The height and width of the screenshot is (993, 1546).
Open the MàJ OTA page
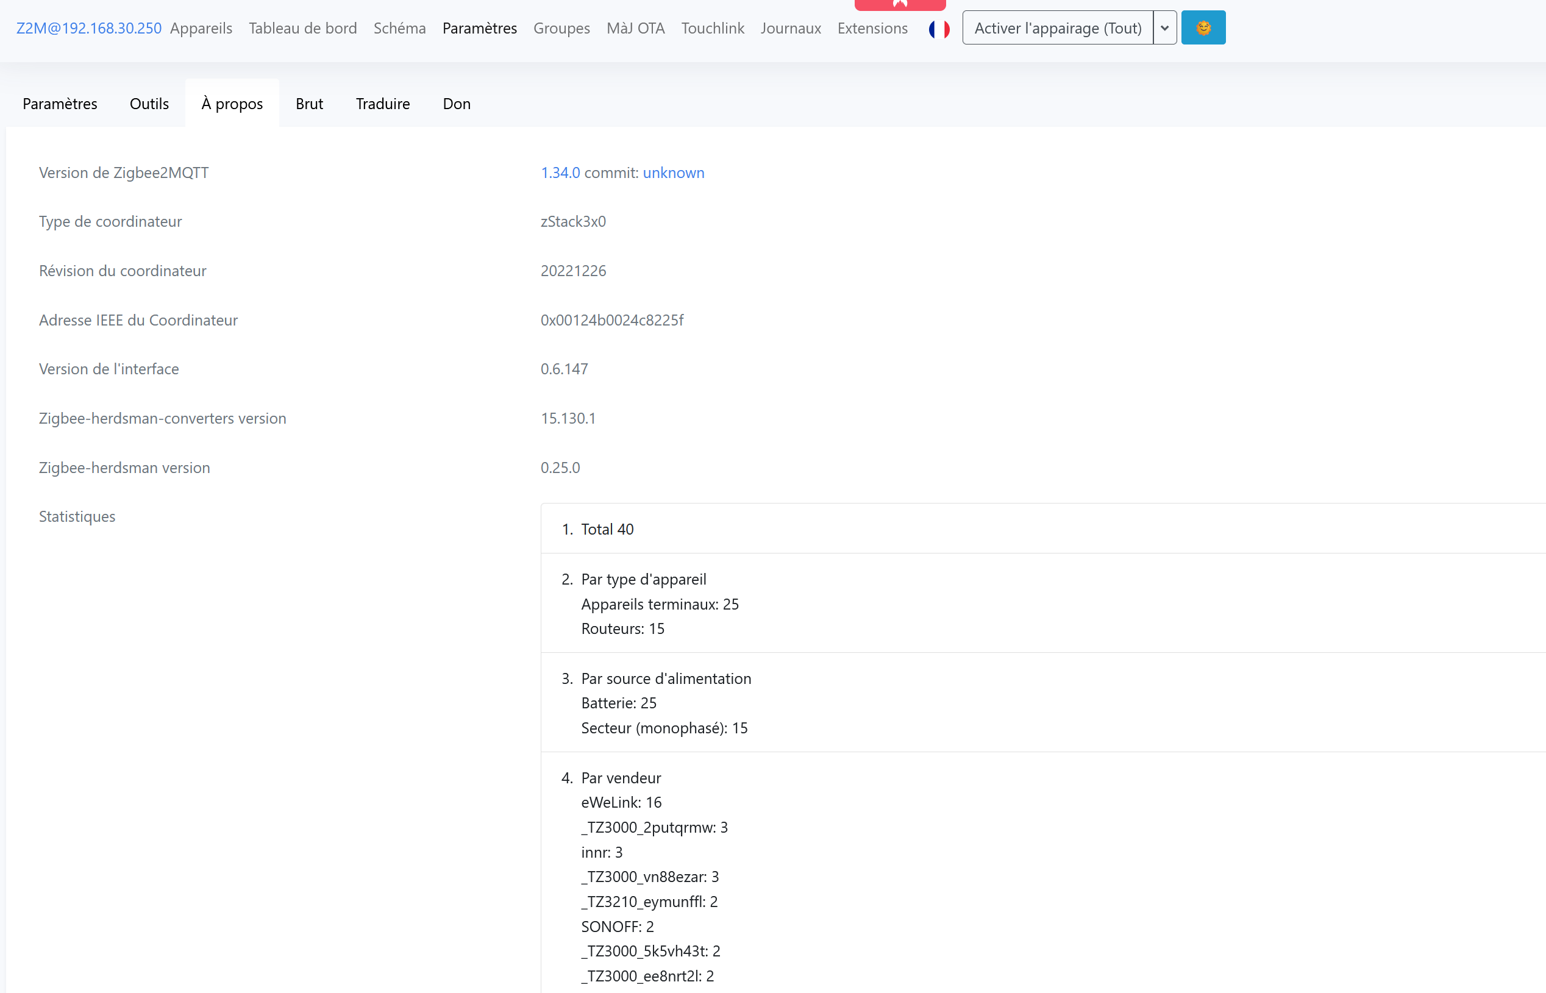[x=635, y=29]
